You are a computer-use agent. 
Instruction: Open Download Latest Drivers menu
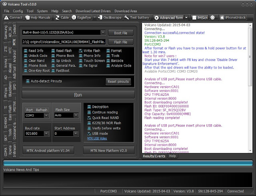point(93,11)
